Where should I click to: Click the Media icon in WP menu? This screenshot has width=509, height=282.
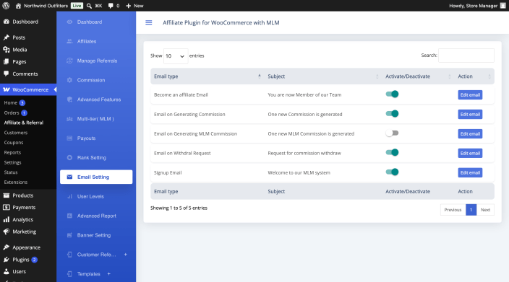click(x=7, y=50)
